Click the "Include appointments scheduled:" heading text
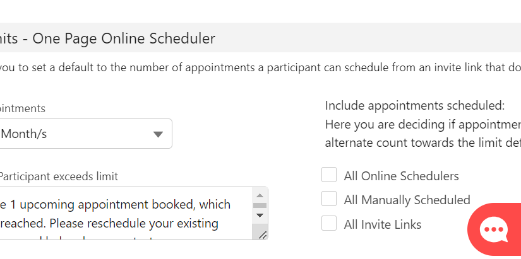Viewport: 521px width, 259px height. coord(414,105)
